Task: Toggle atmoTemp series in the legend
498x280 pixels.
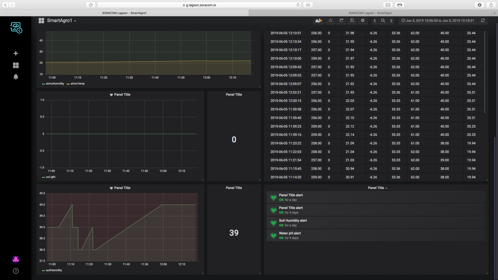Action: pos(77,84)
